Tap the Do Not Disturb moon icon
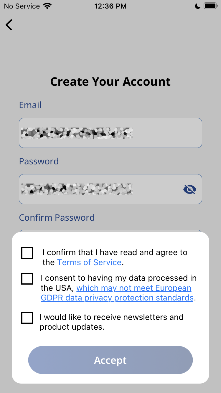Image resolution: width=221 pixels, height=393 pixels. [x=198, y=6]
